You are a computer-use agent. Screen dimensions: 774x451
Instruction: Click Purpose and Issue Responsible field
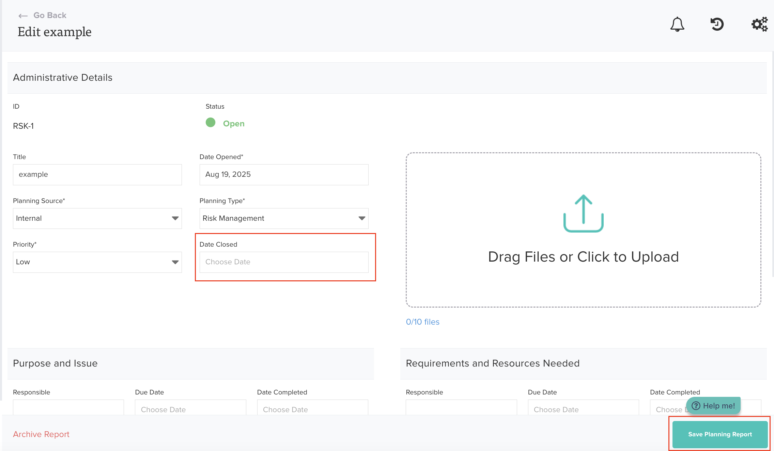[68, 408]
